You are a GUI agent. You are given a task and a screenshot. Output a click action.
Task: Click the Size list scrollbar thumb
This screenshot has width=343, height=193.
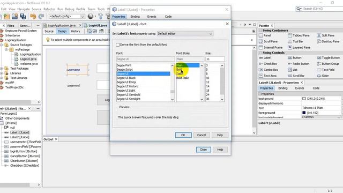point(222,81)
